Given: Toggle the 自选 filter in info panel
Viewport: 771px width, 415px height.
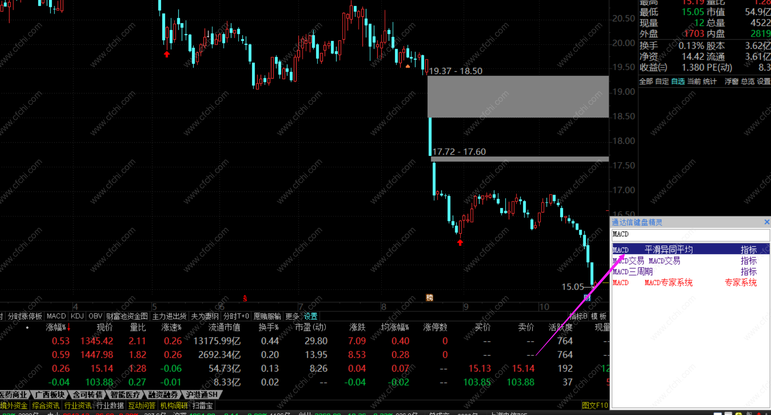Looking at the screenshot, I should pos(678,81).
